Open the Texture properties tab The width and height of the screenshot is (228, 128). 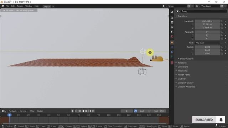tap(172, 63)
